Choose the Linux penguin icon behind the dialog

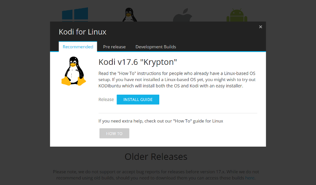point(129,14)
